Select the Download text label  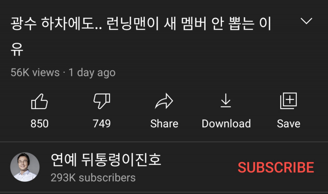(226, 123)
